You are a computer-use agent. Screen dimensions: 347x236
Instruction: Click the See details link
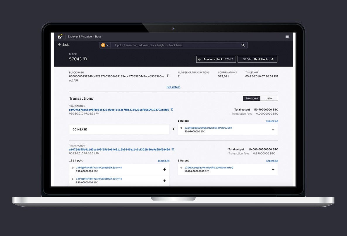173,87
